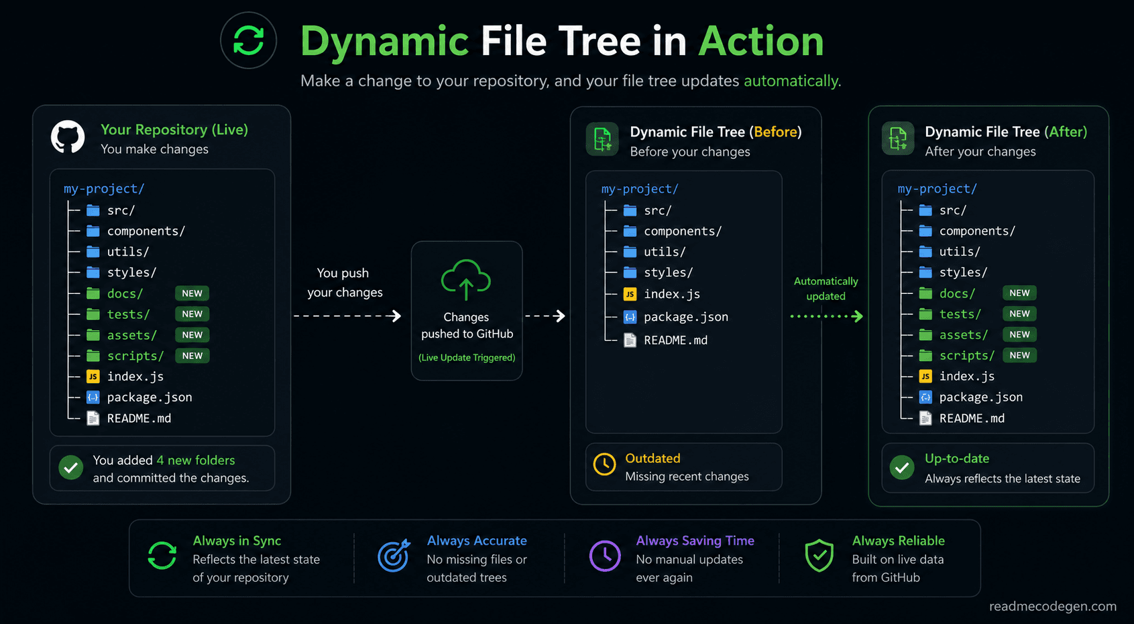
Task: Click the purple clock Always Saving Time icon
Action: (605, 556)
